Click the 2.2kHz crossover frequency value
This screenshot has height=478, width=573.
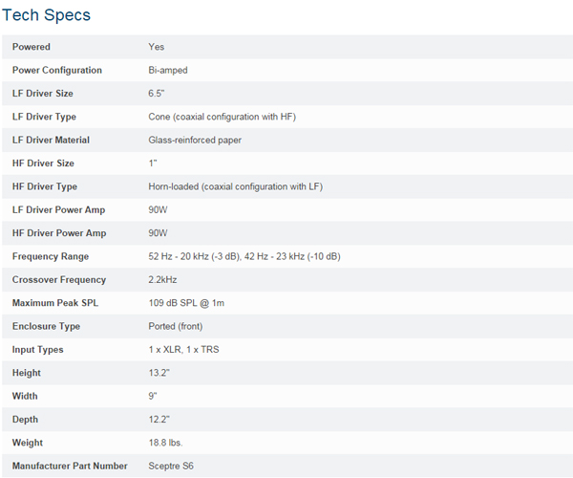point(163,280)
